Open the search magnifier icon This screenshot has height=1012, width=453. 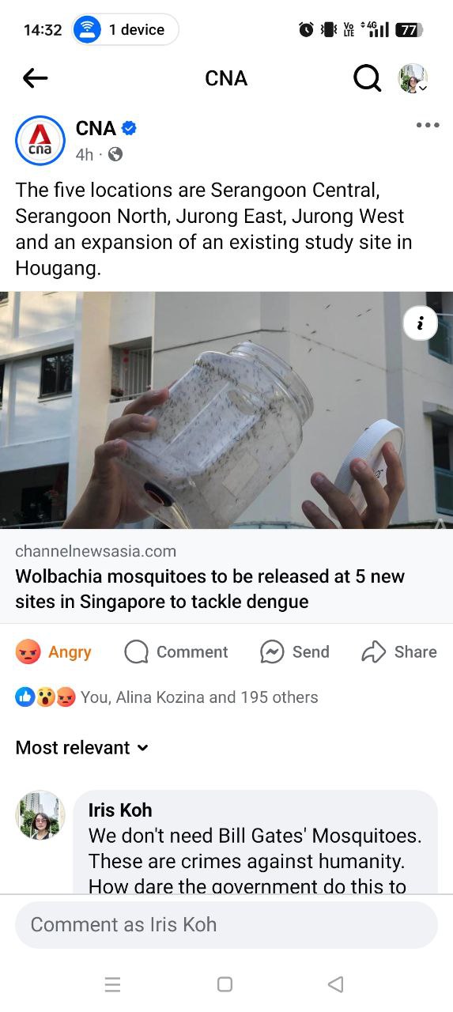pyautogui.click(x=367, y=77)
